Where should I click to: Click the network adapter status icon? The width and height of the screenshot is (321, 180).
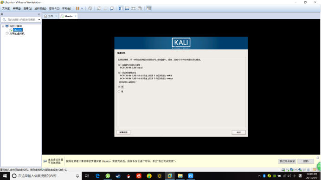click(x=291, y=169)
